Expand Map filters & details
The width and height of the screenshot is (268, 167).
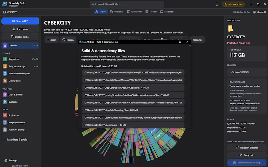[16, 140]
